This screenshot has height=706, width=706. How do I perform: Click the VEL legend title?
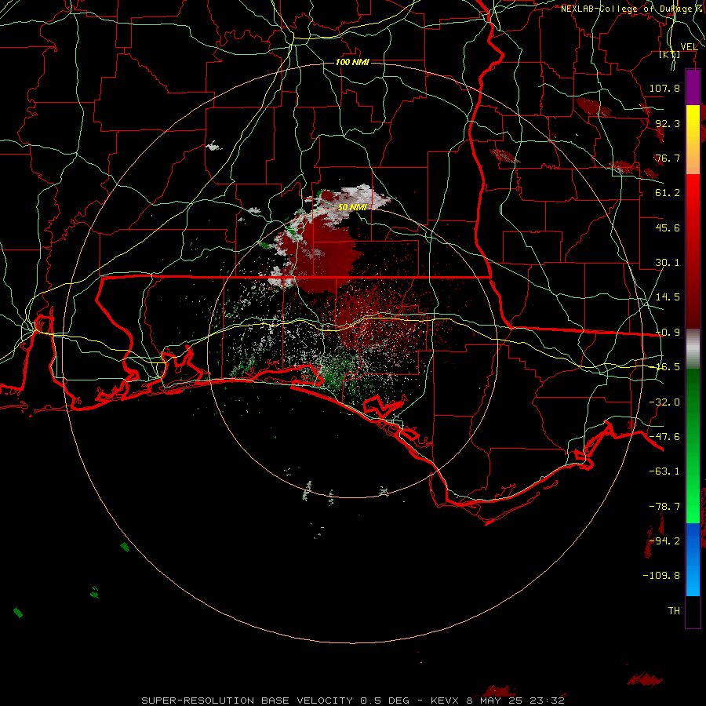pos(689,47)
